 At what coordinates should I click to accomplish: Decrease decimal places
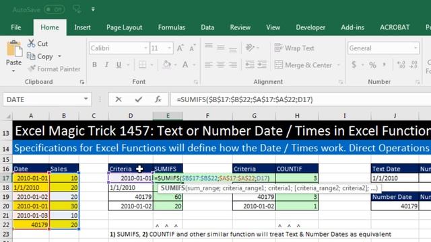pos(413,65)
